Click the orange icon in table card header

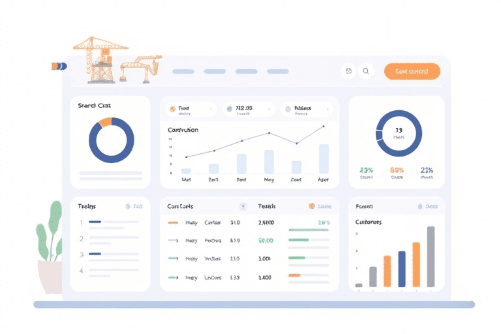tap(311, 206)
